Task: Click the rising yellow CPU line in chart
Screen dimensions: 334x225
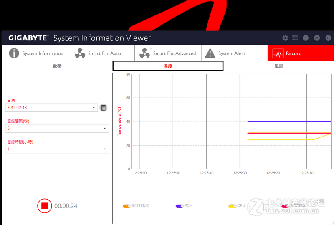Action: (323, 137)
